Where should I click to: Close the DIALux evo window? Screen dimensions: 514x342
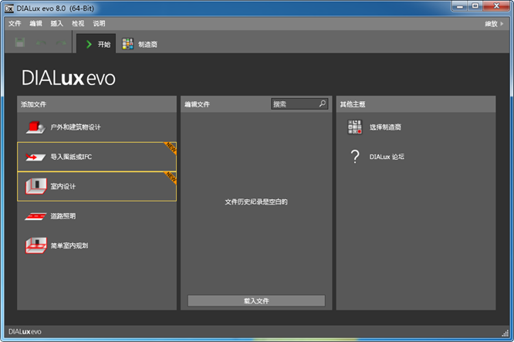click(x=496, y=6)
